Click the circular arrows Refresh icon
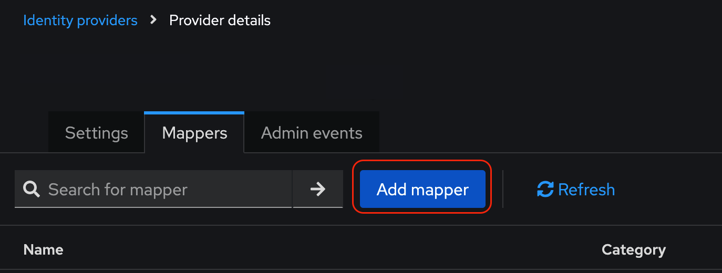This screenshot has height=273, width=722. pyautogui.click(x=545, y=189)
